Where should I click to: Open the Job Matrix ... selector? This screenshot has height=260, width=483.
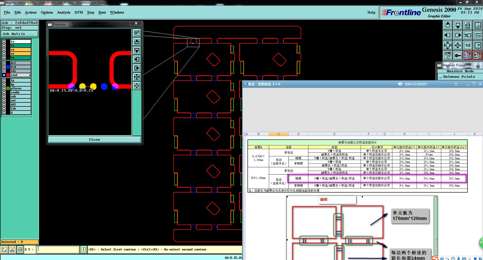click(20, 34)
